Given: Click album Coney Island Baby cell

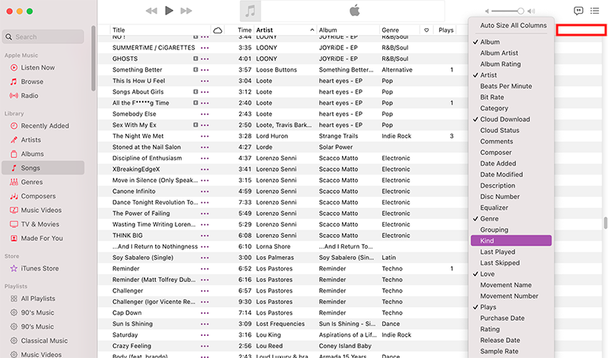Looking at the screenshot, I should 345,346.
